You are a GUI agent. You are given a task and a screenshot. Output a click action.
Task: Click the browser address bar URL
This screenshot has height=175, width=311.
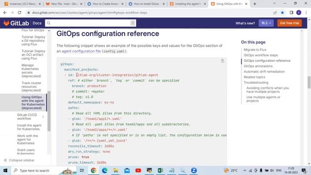(89, 13)
